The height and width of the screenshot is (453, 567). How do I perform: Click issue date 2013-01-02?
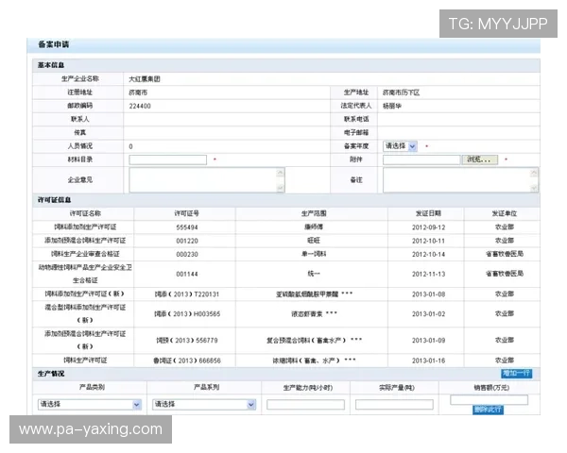pyautogui.click(x=428, y=314)
